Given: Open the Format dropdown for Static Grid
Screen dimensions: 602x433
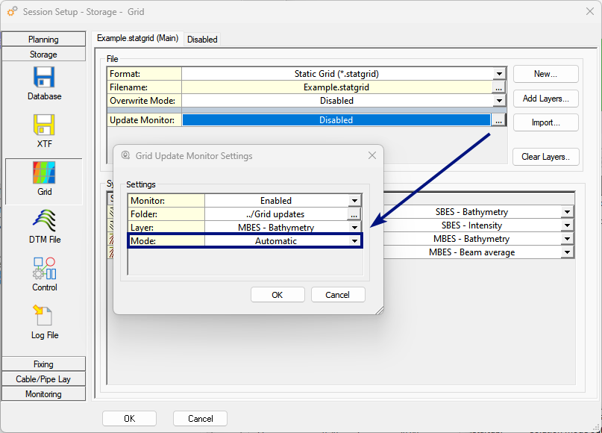Looking at the screenshot, I should 499,73.
